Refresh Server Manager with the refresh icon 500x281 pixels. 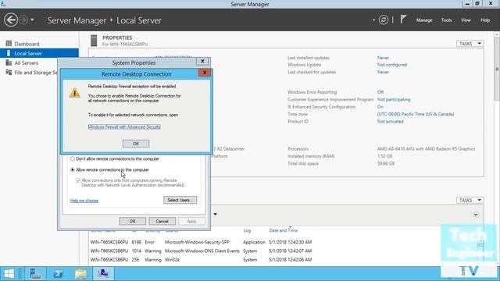click(x=384, y=20)
